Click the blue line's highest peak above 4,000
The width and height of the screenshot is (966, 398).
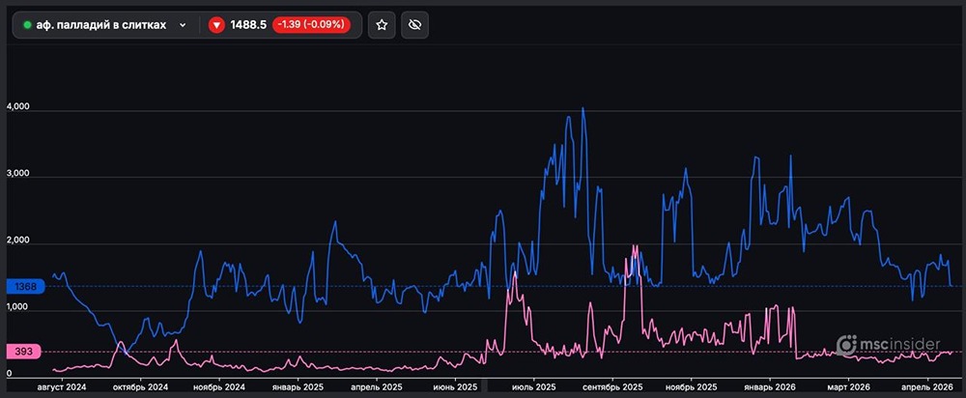click(582, 109)
